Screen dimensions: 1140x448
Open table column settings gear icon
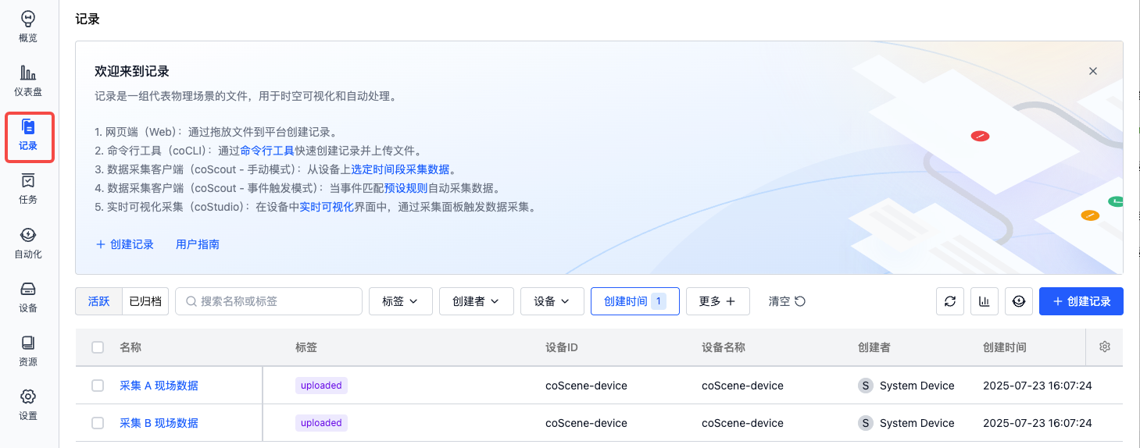tap(1105, 347)
